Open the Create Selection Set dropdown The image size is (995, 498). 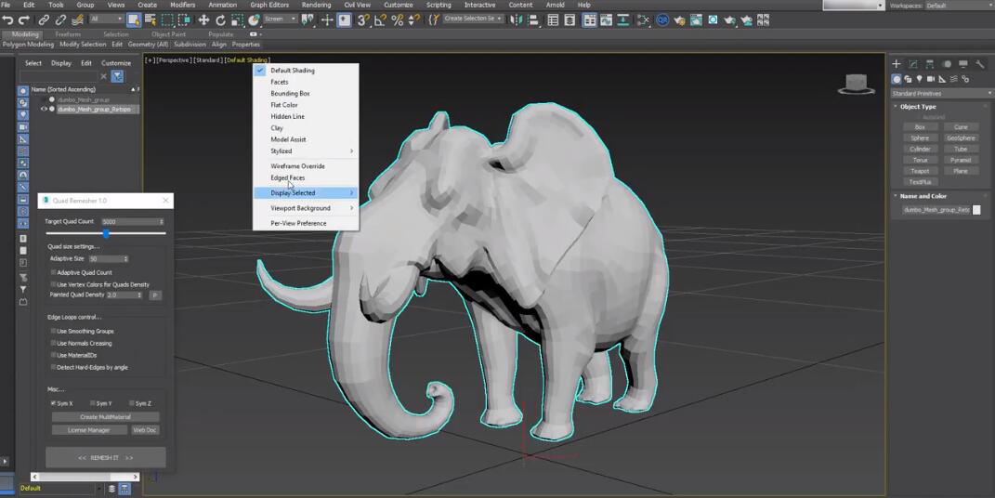473,19
